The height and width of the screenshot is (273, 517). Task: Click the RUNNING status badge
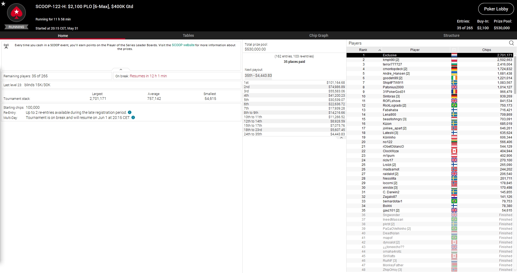16,27
